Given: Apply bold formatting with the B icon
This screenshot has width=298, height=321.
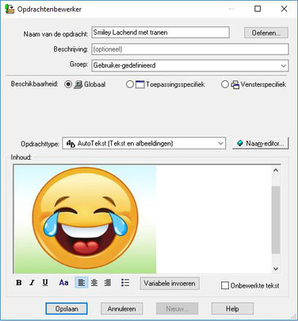Looking at the screenshot, I should click(x=19, y=283).
